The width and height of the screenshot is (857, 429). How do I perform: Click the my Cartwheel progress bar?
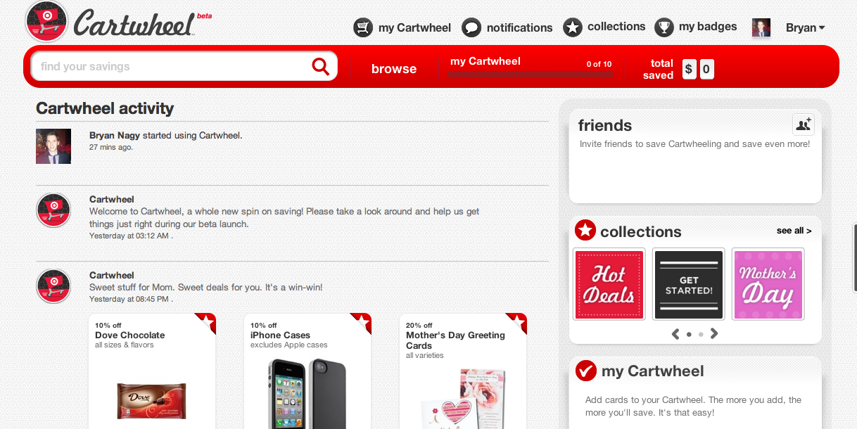tap(531, 75)
